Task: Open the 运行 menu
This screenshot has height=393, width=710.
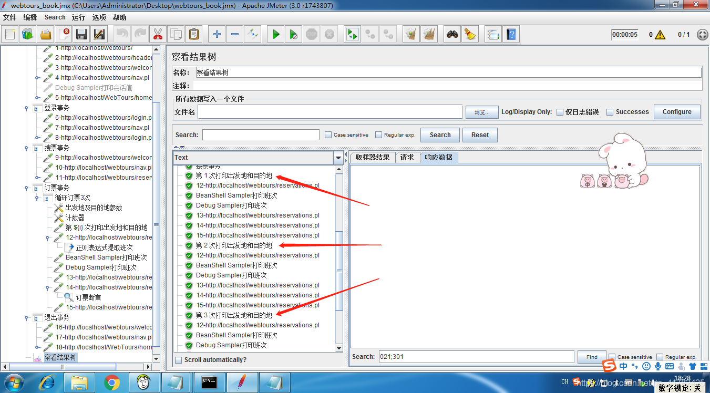Action: point(78,17)
